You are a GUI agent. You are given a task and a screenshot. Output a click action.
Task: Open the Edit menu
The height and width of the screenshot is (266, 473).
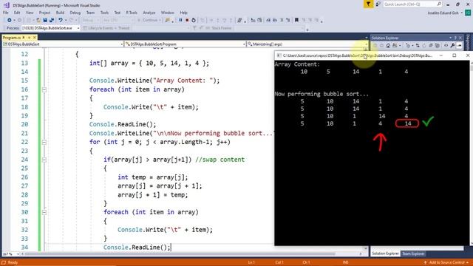click(17, 13)
